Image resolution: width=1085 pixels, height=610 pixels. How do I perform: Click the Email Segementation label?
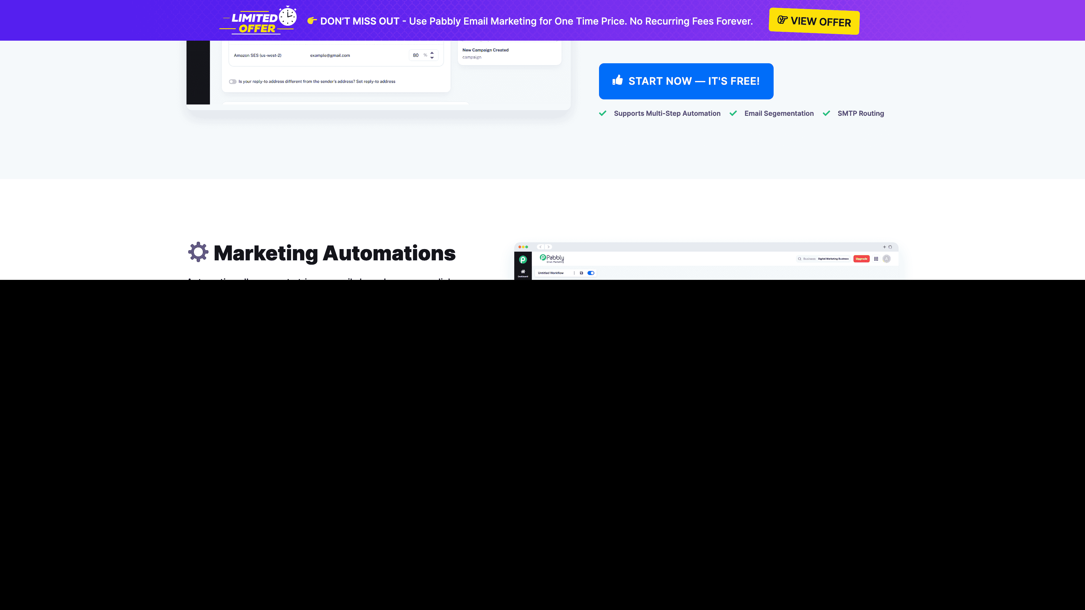point(779,113)
